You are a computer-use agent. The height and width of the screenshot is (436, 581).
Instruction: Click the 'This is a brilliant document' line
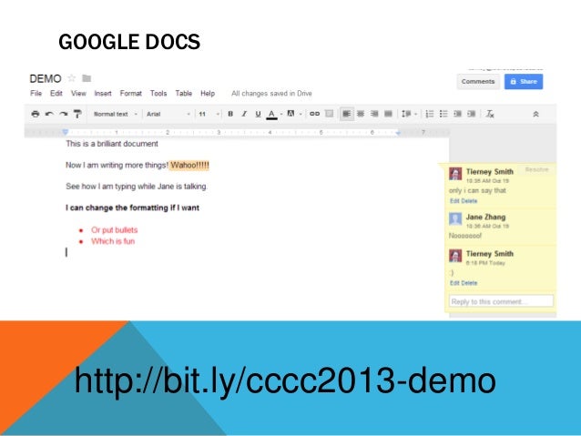[112, 144]
